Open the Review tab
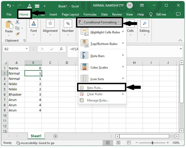The image size is (186, 148). point(117,14)
